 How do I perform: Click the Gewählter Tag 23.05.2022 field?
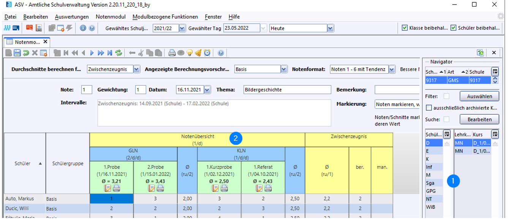pyautogui.click(x=242, y=28)
